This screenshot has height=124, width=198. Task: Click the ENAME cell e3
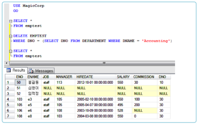pos(34,100)
